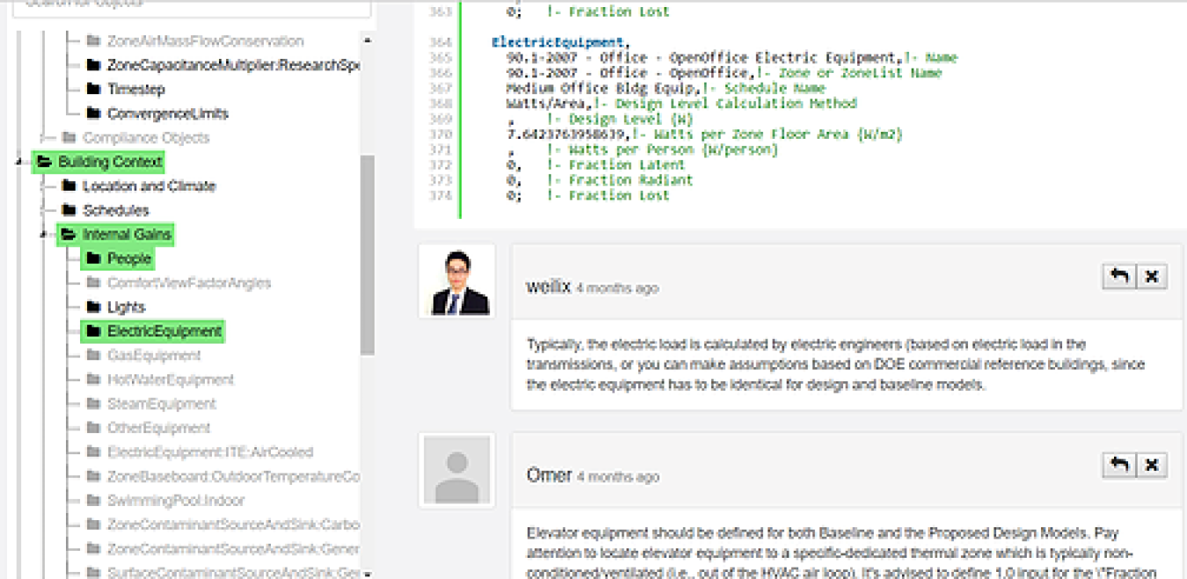Screen dimensions: 1187x579
Task: Select ZoneBaseboard:OutdoorTemperatureControlled tree item
Action: pyautogui.click(x=233, y=476)
